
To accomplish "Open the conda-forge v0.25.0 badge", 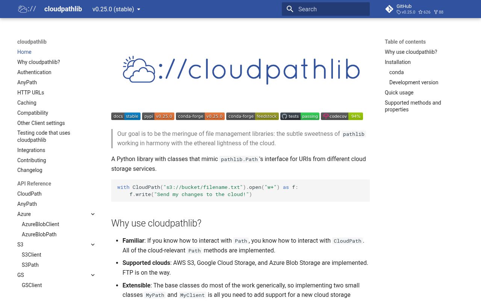I will (x=200, y=116).
